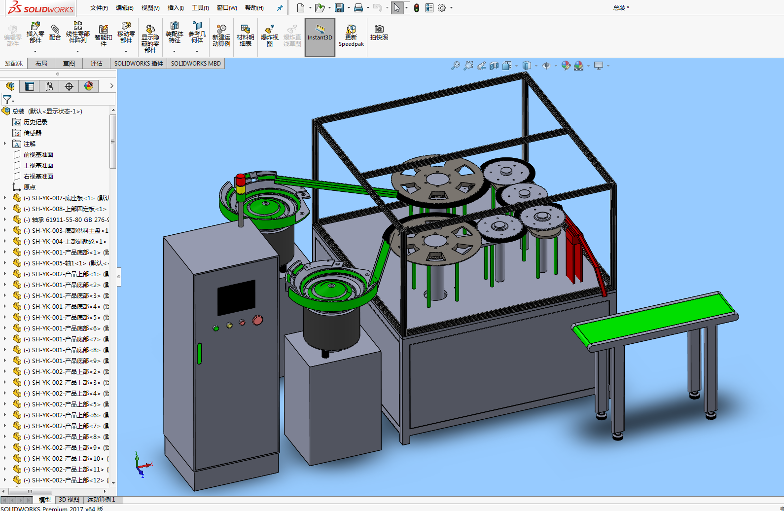Expand the 注解 tree node
Image resolution: width=784 pixels, height=511 pixels.
pos(5,144)
